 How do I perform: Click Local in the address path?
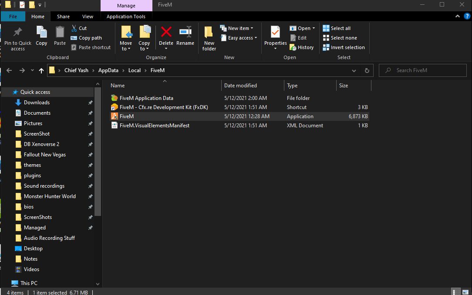pos(134,70)
